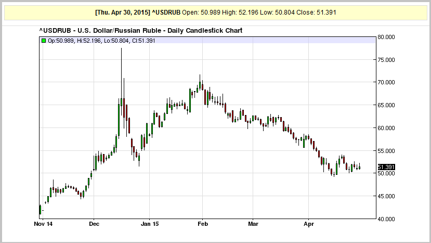Click the 'Jan 15' date axis label
Screen dimensions: 431x243
coord(150,224)
